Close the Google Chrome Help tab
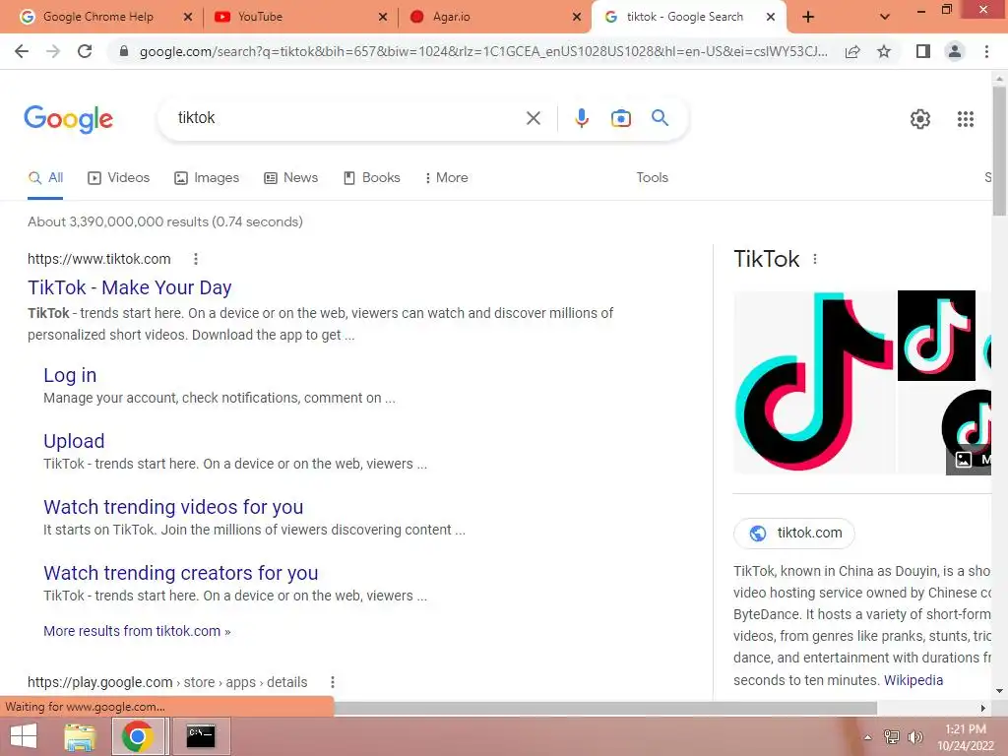Image resolution: width=1008 pixels, height=756 pixels. click(188, 17)
